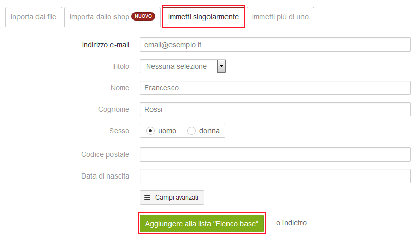Click the Data di nascita label text

point(105,176)
